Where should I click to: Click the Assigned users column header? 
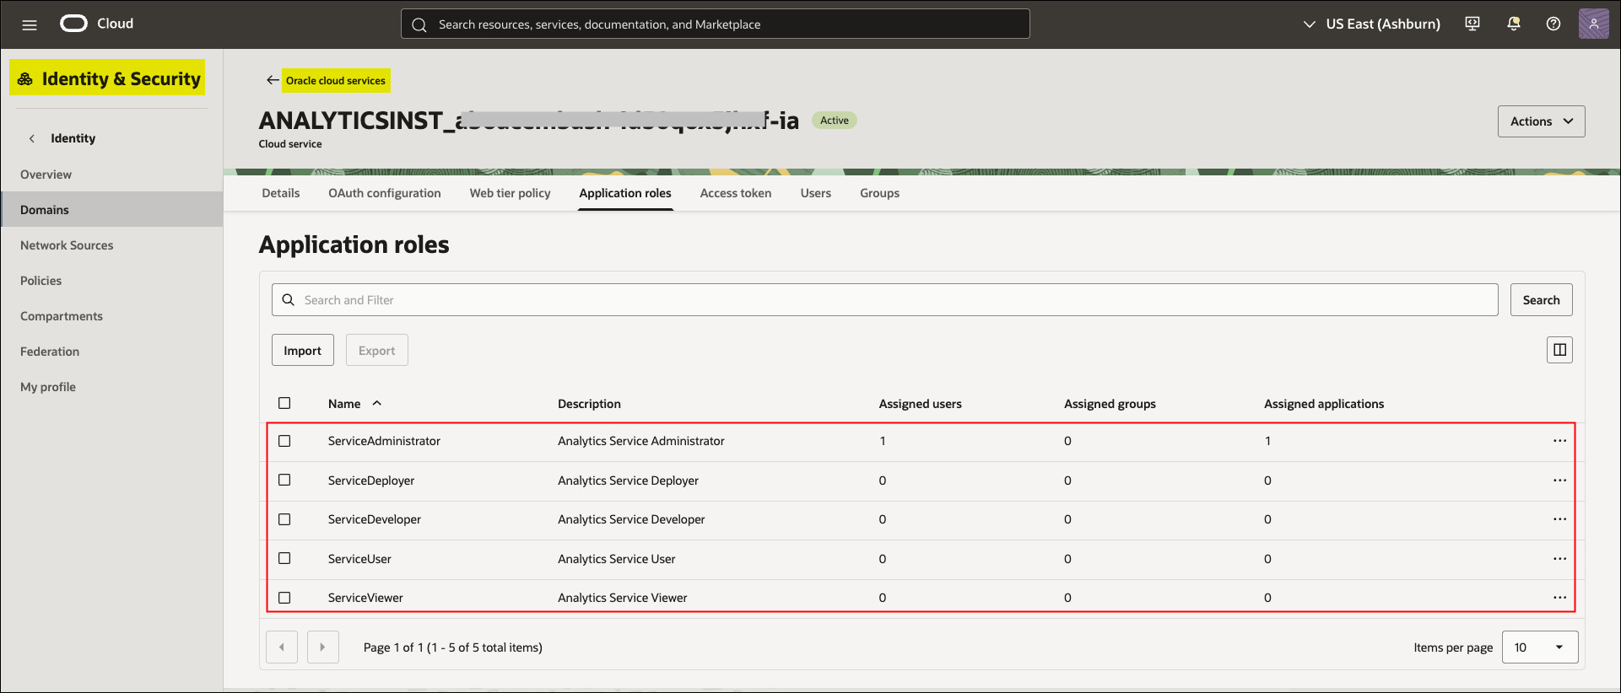click(x=920, y=404)
